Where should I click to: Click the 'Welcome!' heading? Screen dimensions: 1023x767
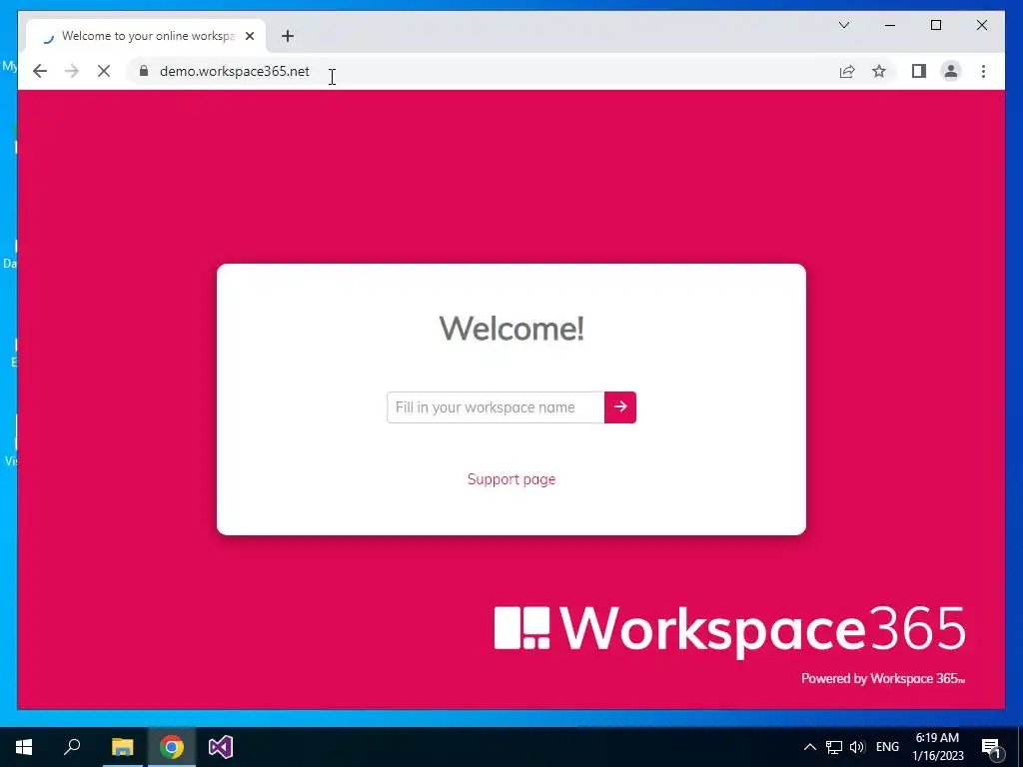pyautogui.click(x=511, y=328)
